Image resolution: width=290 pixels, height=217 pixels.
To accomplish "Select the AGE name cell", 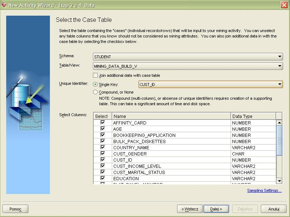I will 171,129.
